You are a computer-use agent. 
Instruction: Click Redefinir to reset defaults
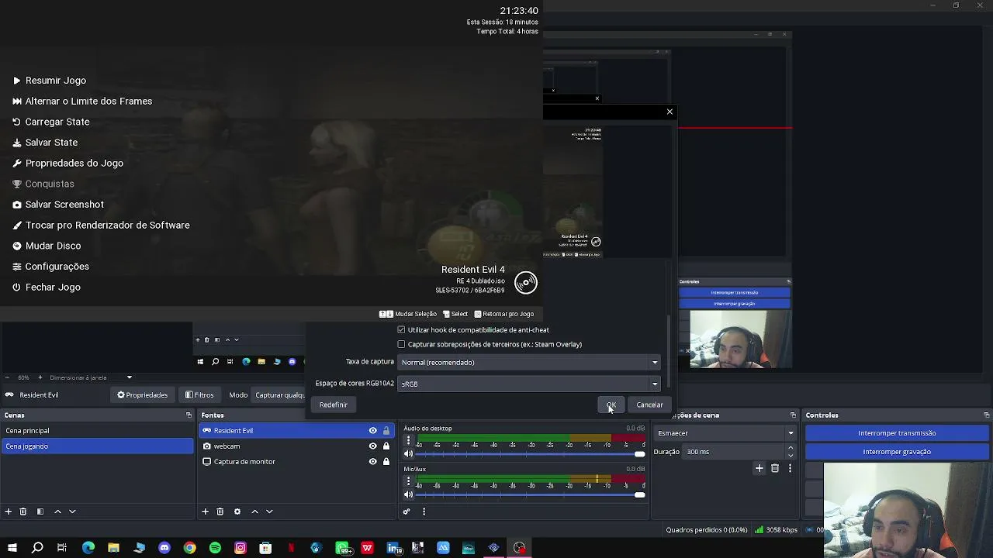click(334, 405)
